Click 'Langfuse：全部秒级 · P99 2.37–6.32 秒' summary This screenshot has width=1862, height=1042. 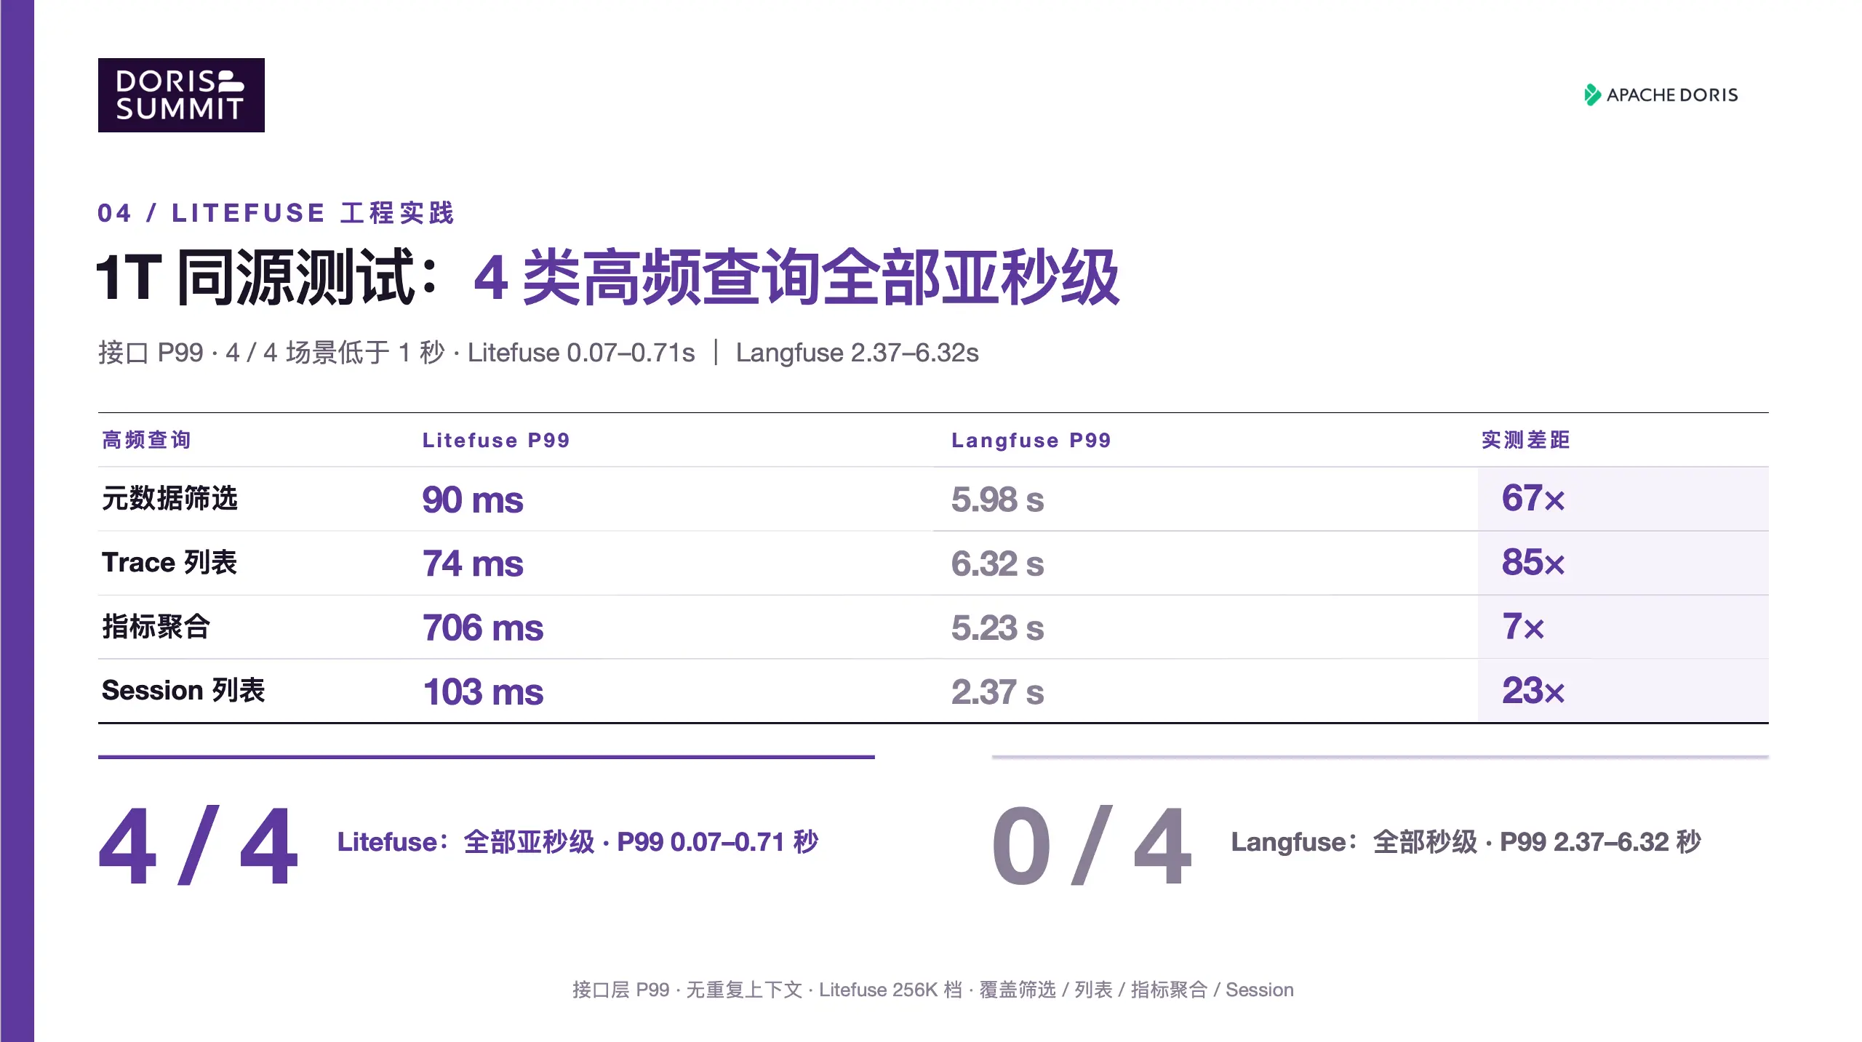tap(1466, 842)
